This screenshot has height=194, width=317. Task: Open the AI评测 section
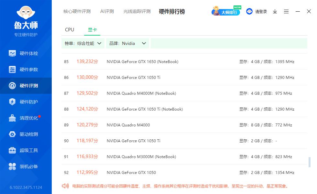pyautogui.click(x=107, y=11)
